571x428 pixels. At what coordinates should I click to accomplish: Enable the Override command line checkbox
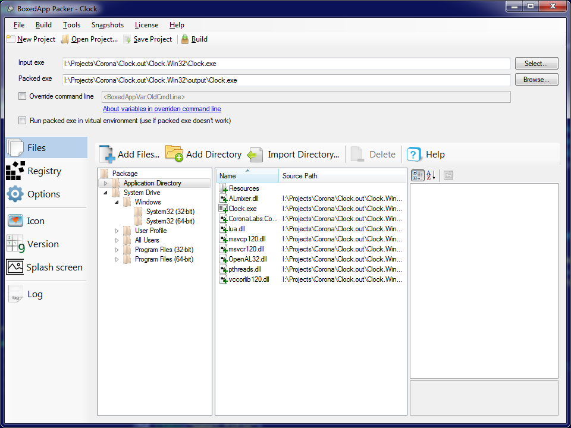tap(22, 96)
